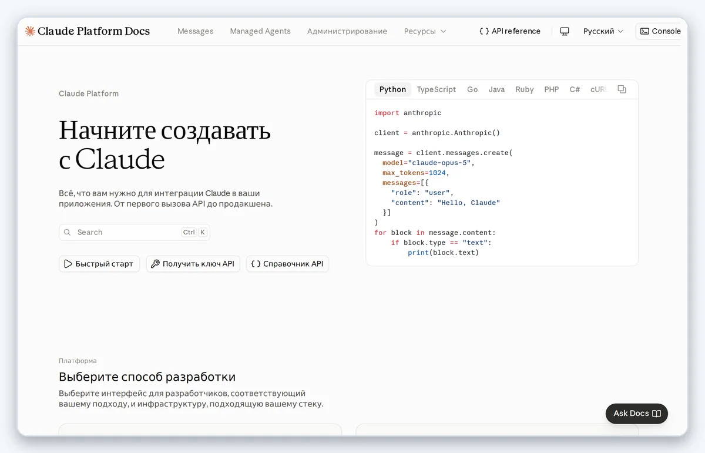Screen dimensions: 705x453
Task: Click the Ctrl K shortcut hint
Action: click(194, 232)
